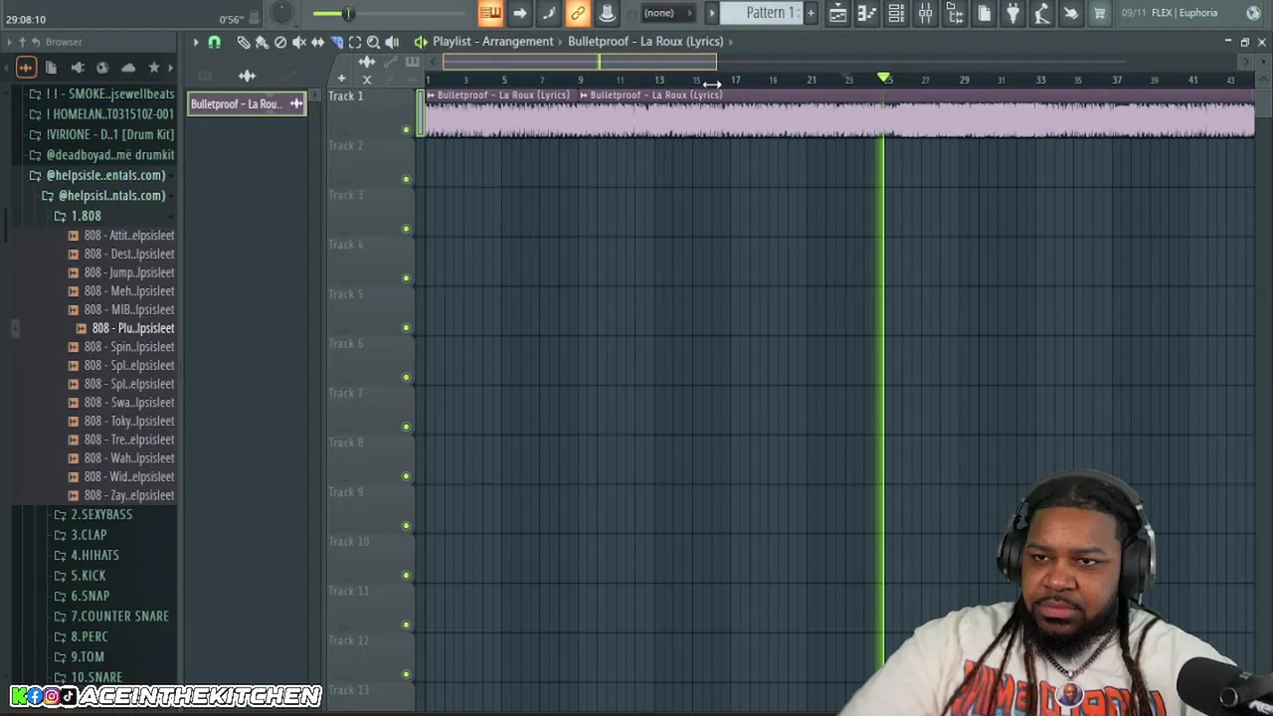Open the shopping cart content library
The image size is (1273, 716).
(1100, 13)
